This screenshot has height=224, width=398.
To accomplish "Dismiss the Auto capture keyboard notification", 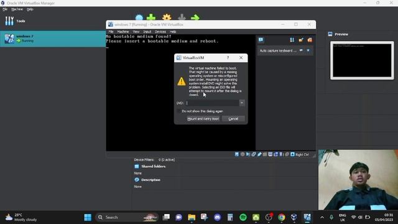I will [308, 50].
